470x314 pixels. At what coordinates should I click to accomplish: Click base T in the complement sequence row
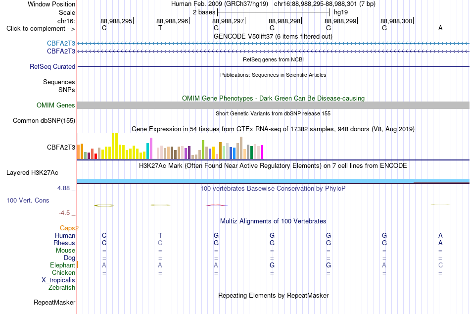[x=160, y=28]
